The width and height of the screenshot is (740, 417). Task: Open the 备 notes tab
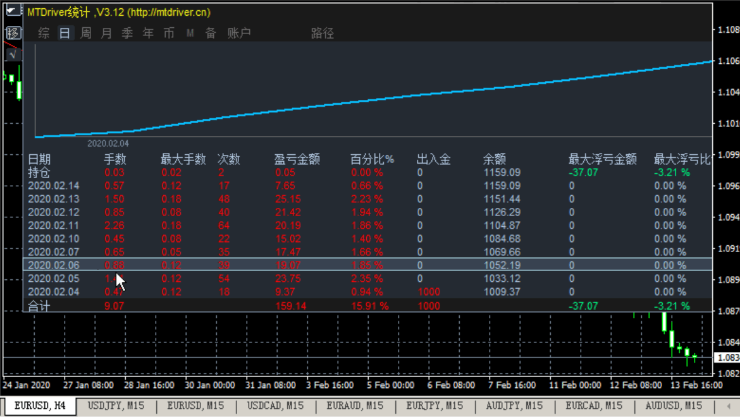click(211, 33)
